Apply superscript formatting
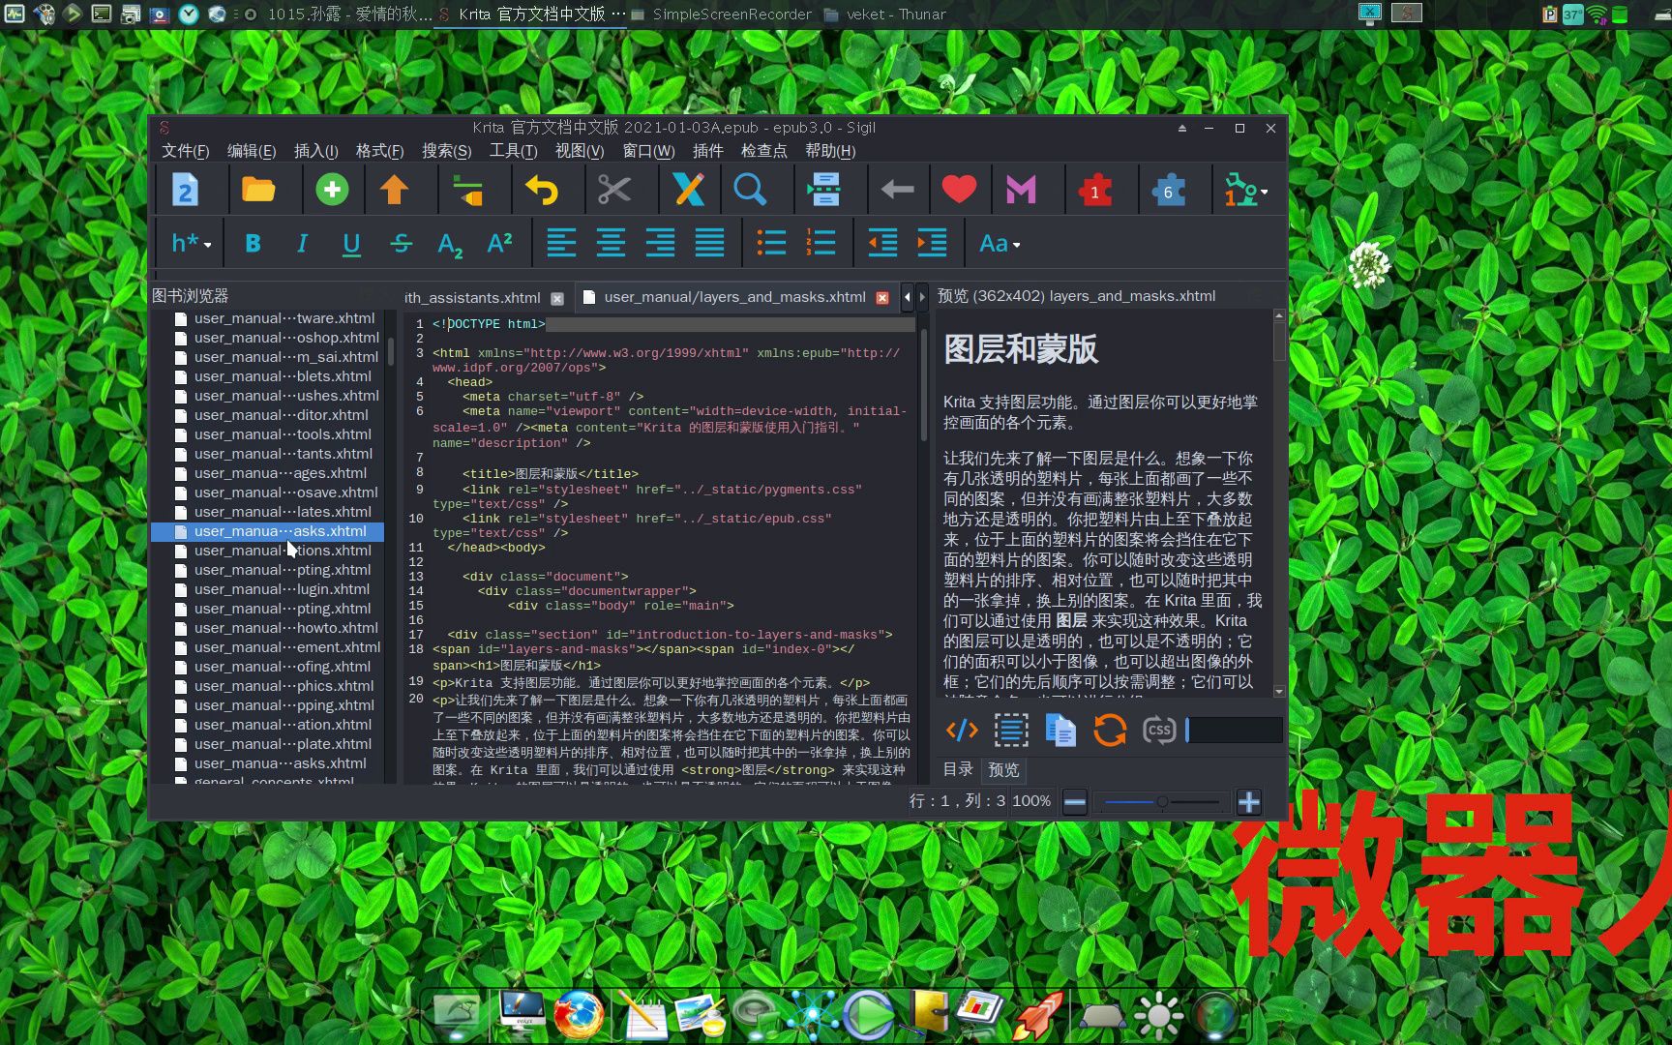This screenshot has height=1045, width=1672. pyautogui.click(x=499, y=243)
